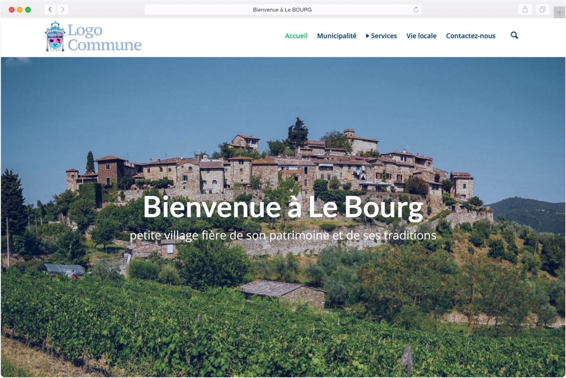Show all tabs with the tab overview icon
This screenshot has height=378, width=566.
(542, 9)
